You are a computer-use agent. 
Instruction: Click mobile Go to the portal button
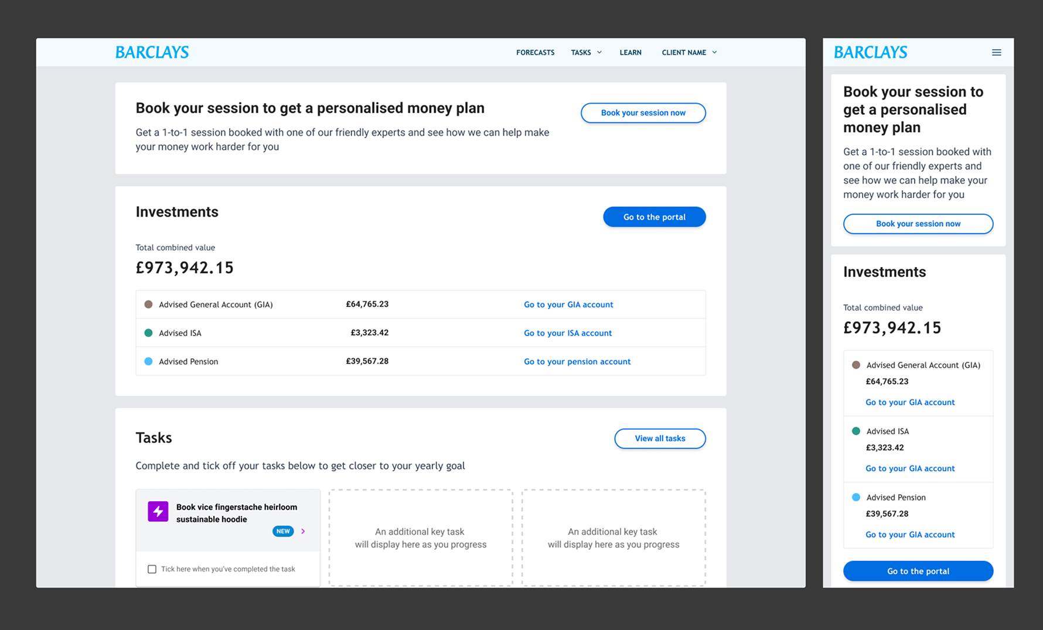pyautogui.click(x=918, y=571)
